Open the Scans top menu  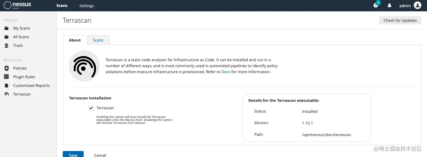tap(62, 6)
